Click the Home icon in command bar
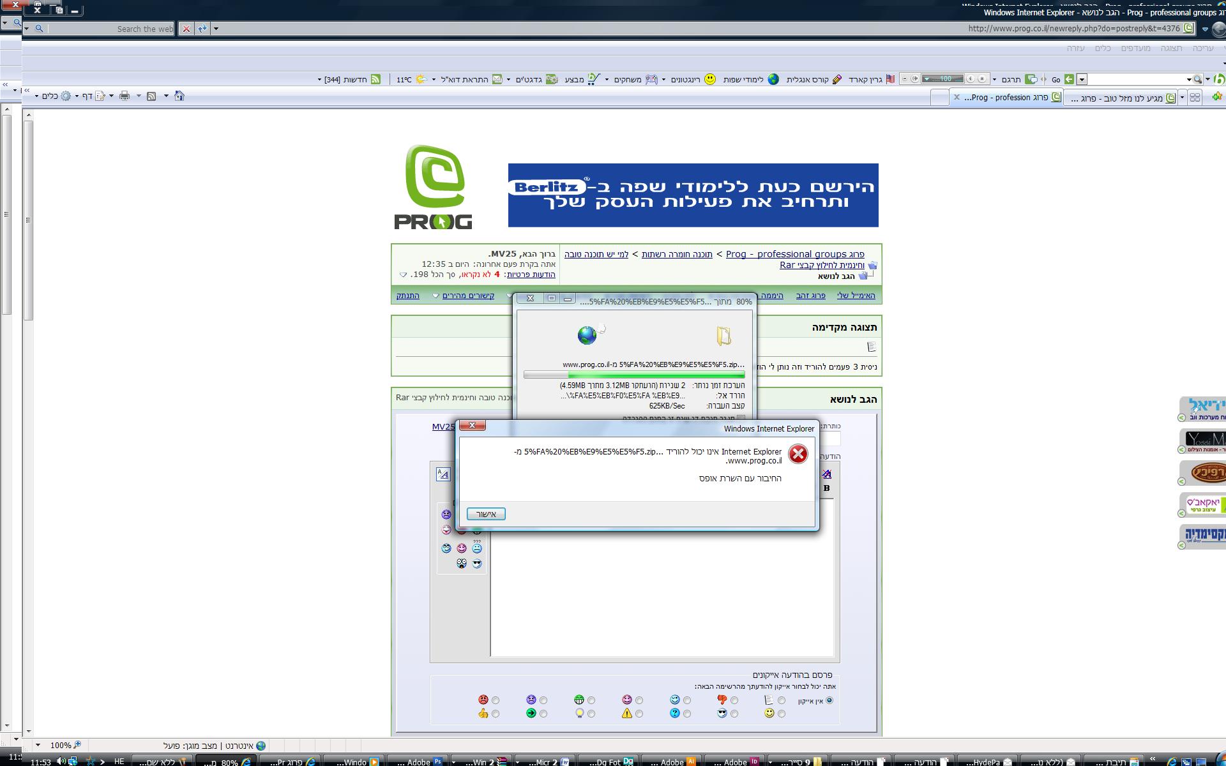1226x766 pixels. click(179, 96)
